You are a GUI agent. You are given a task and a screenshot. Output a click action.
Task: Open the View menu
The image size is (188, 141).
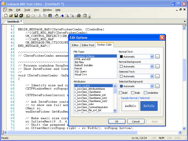click(37, 10)
